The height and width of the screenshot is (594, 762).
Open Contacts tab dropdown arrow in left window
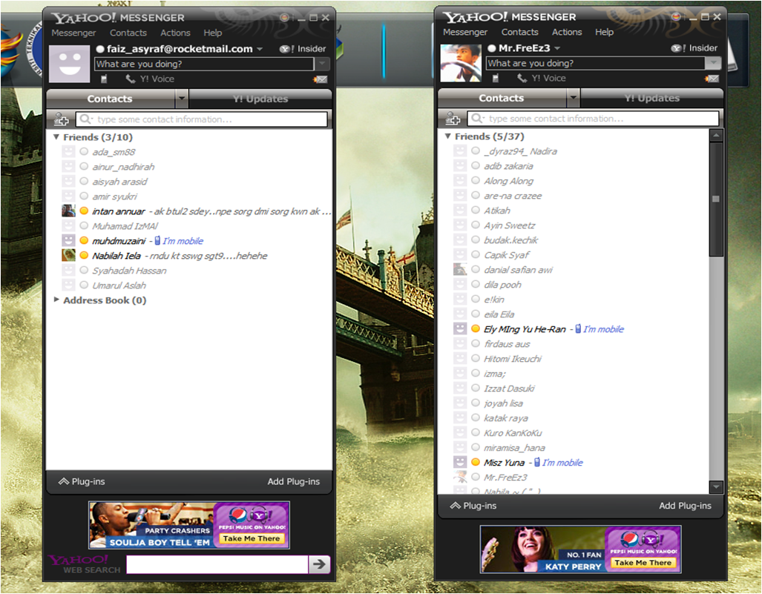click(181, 99)
